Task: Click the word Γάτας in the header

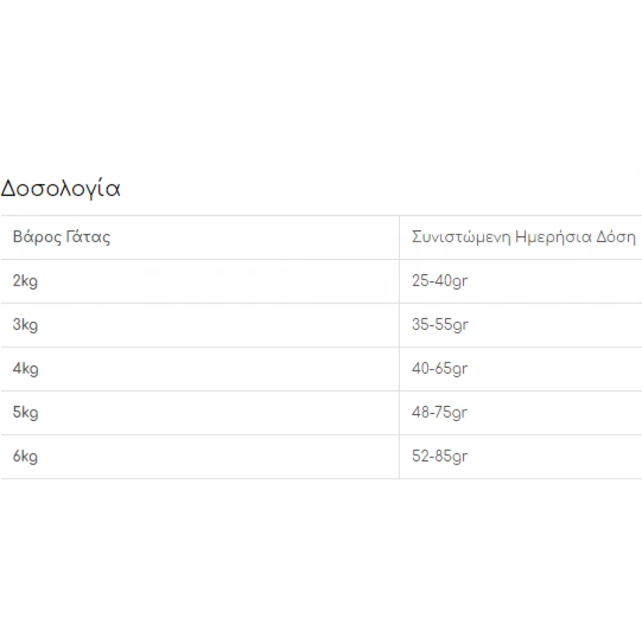Action: [x=88, y=238]
